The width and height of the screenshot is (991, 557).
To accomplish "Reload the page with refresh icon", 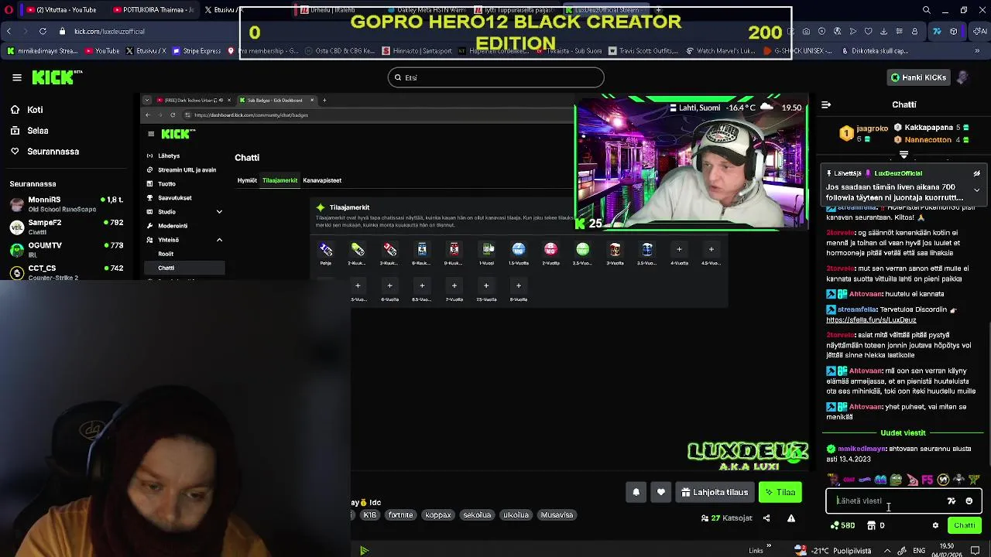I will (x=43, y=31).
